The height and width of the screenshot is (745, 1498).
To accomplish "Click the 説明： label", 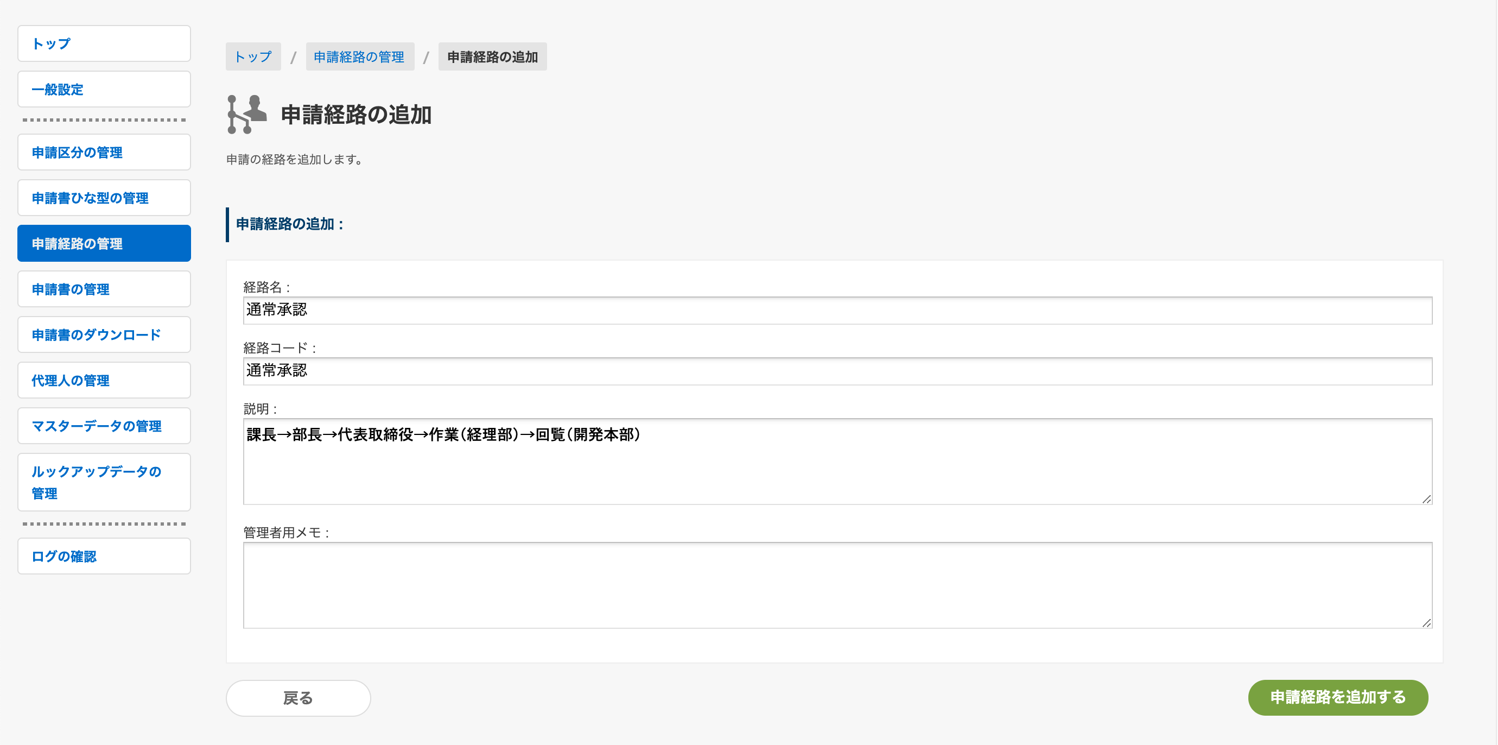I will click(x=261, y=409).
